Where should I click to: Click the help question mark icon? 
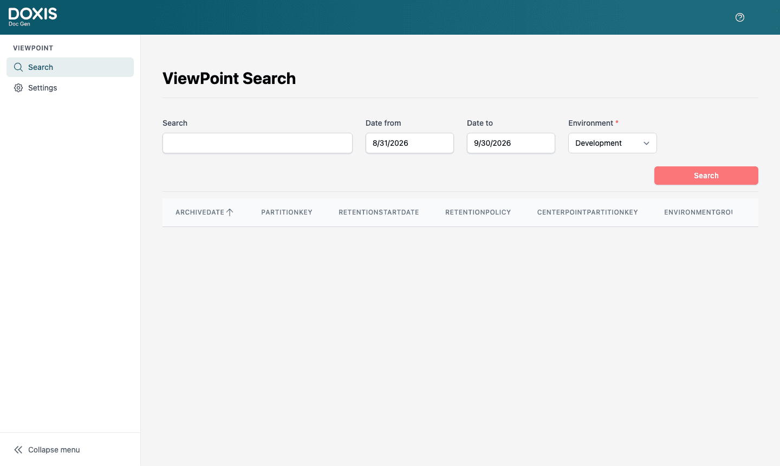click(740, 17)
